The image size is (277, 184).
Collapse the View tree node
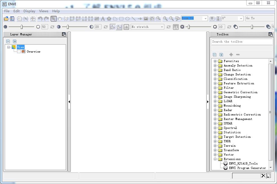[x=8, y=47]
